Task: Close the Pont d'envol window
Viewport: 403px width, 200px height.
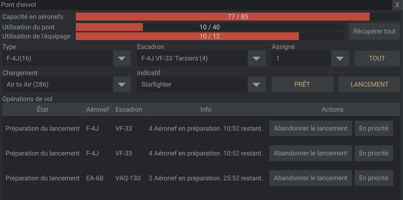Action: pos(397,5)
